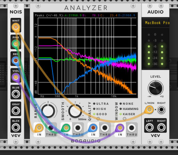Click the RED noise output jack
Viewport: 178px width, 155px height.
16,61
